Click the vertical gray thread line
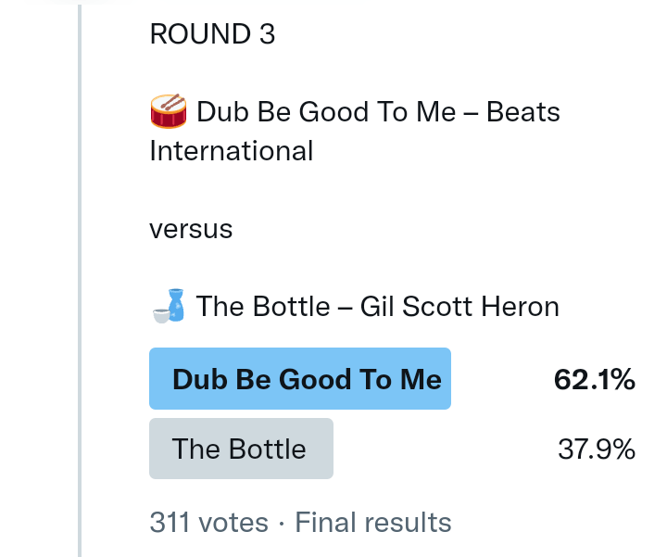Image resolution: width=667 pixels, height=557 pixels. click(80, 278)
